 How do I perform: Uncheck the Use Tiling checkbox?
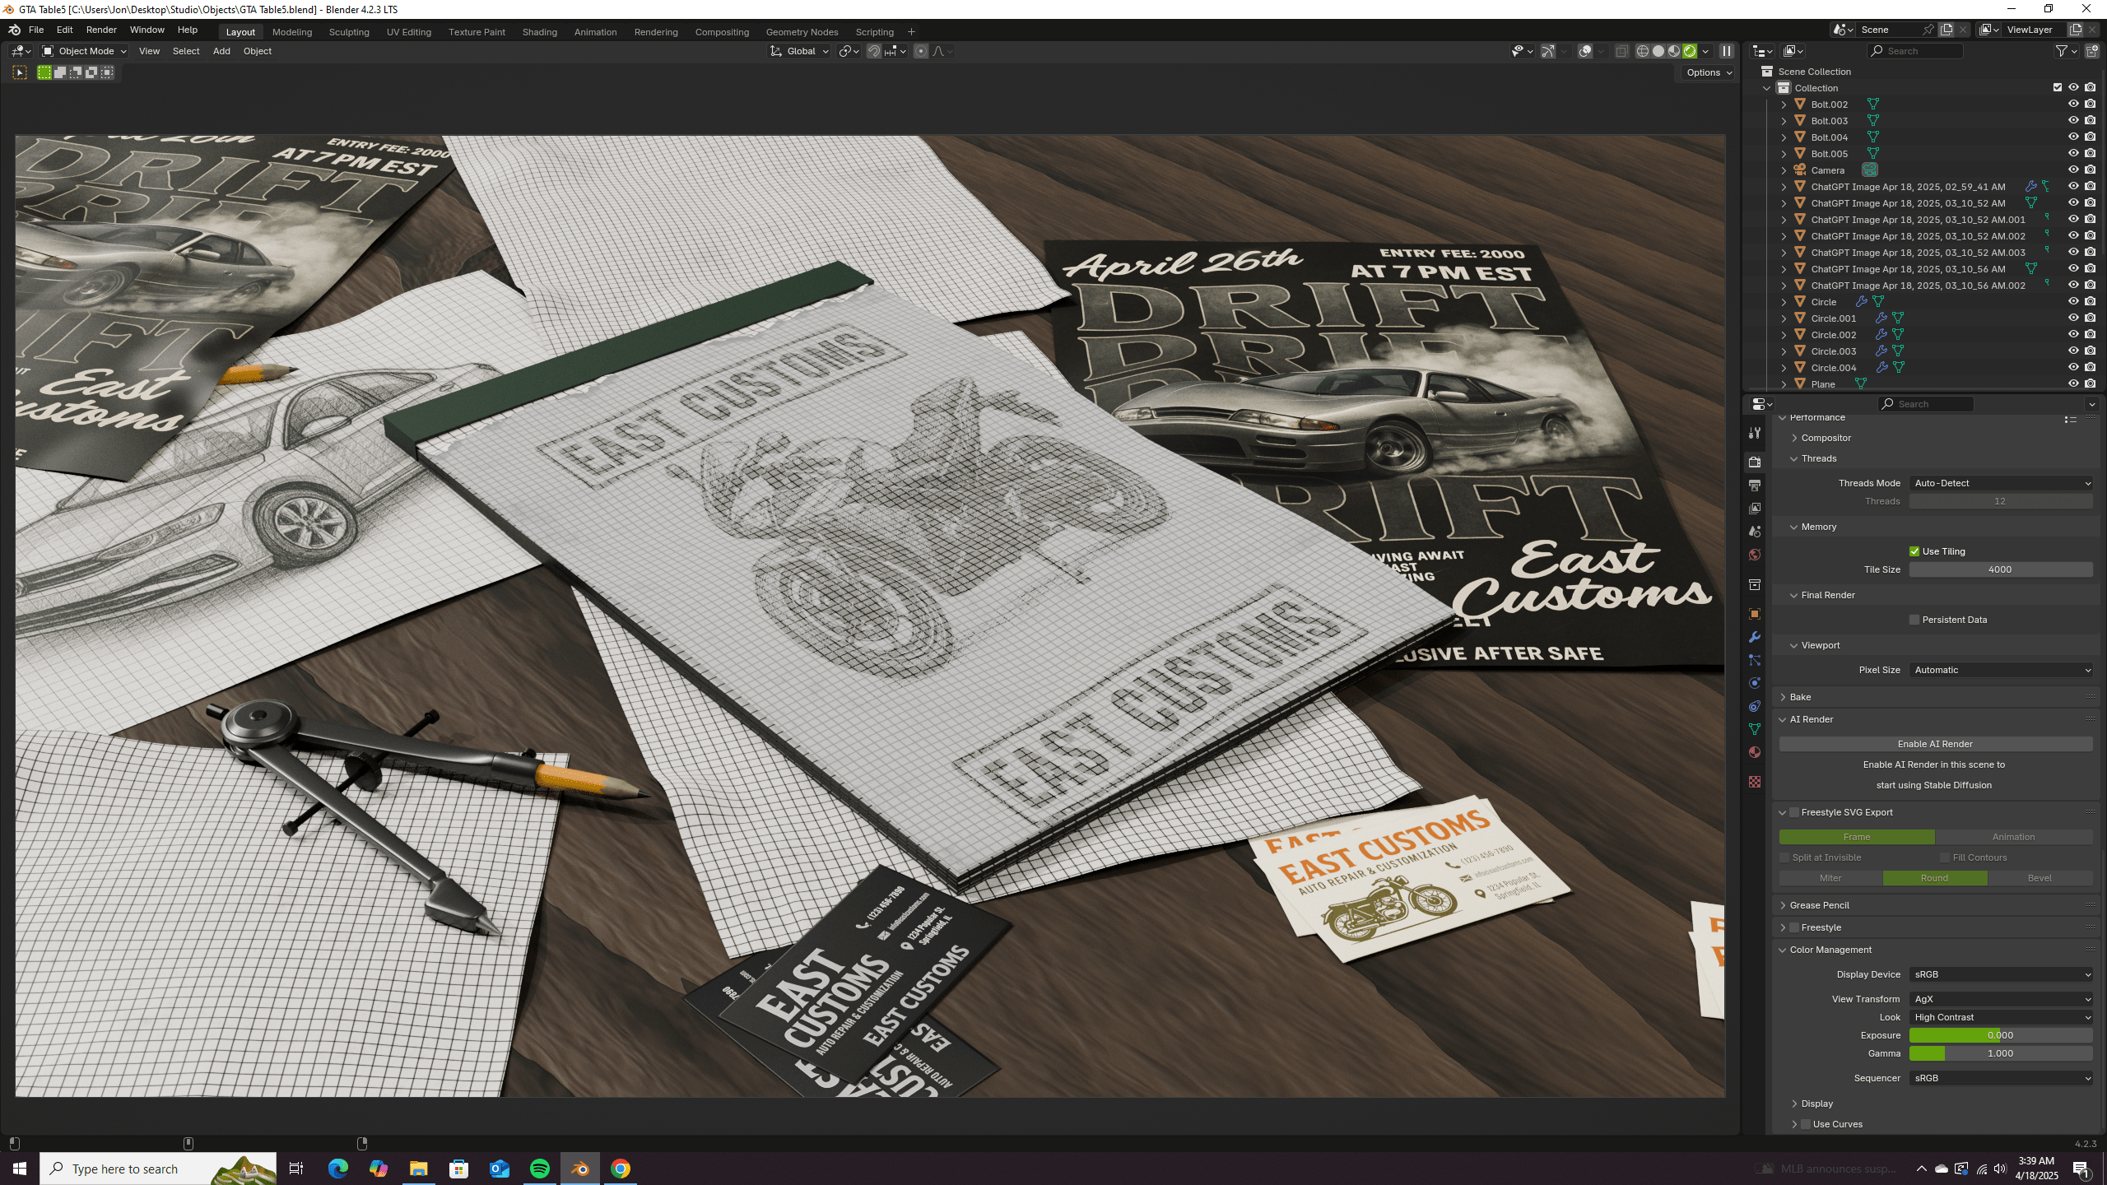click(1914, 551)
